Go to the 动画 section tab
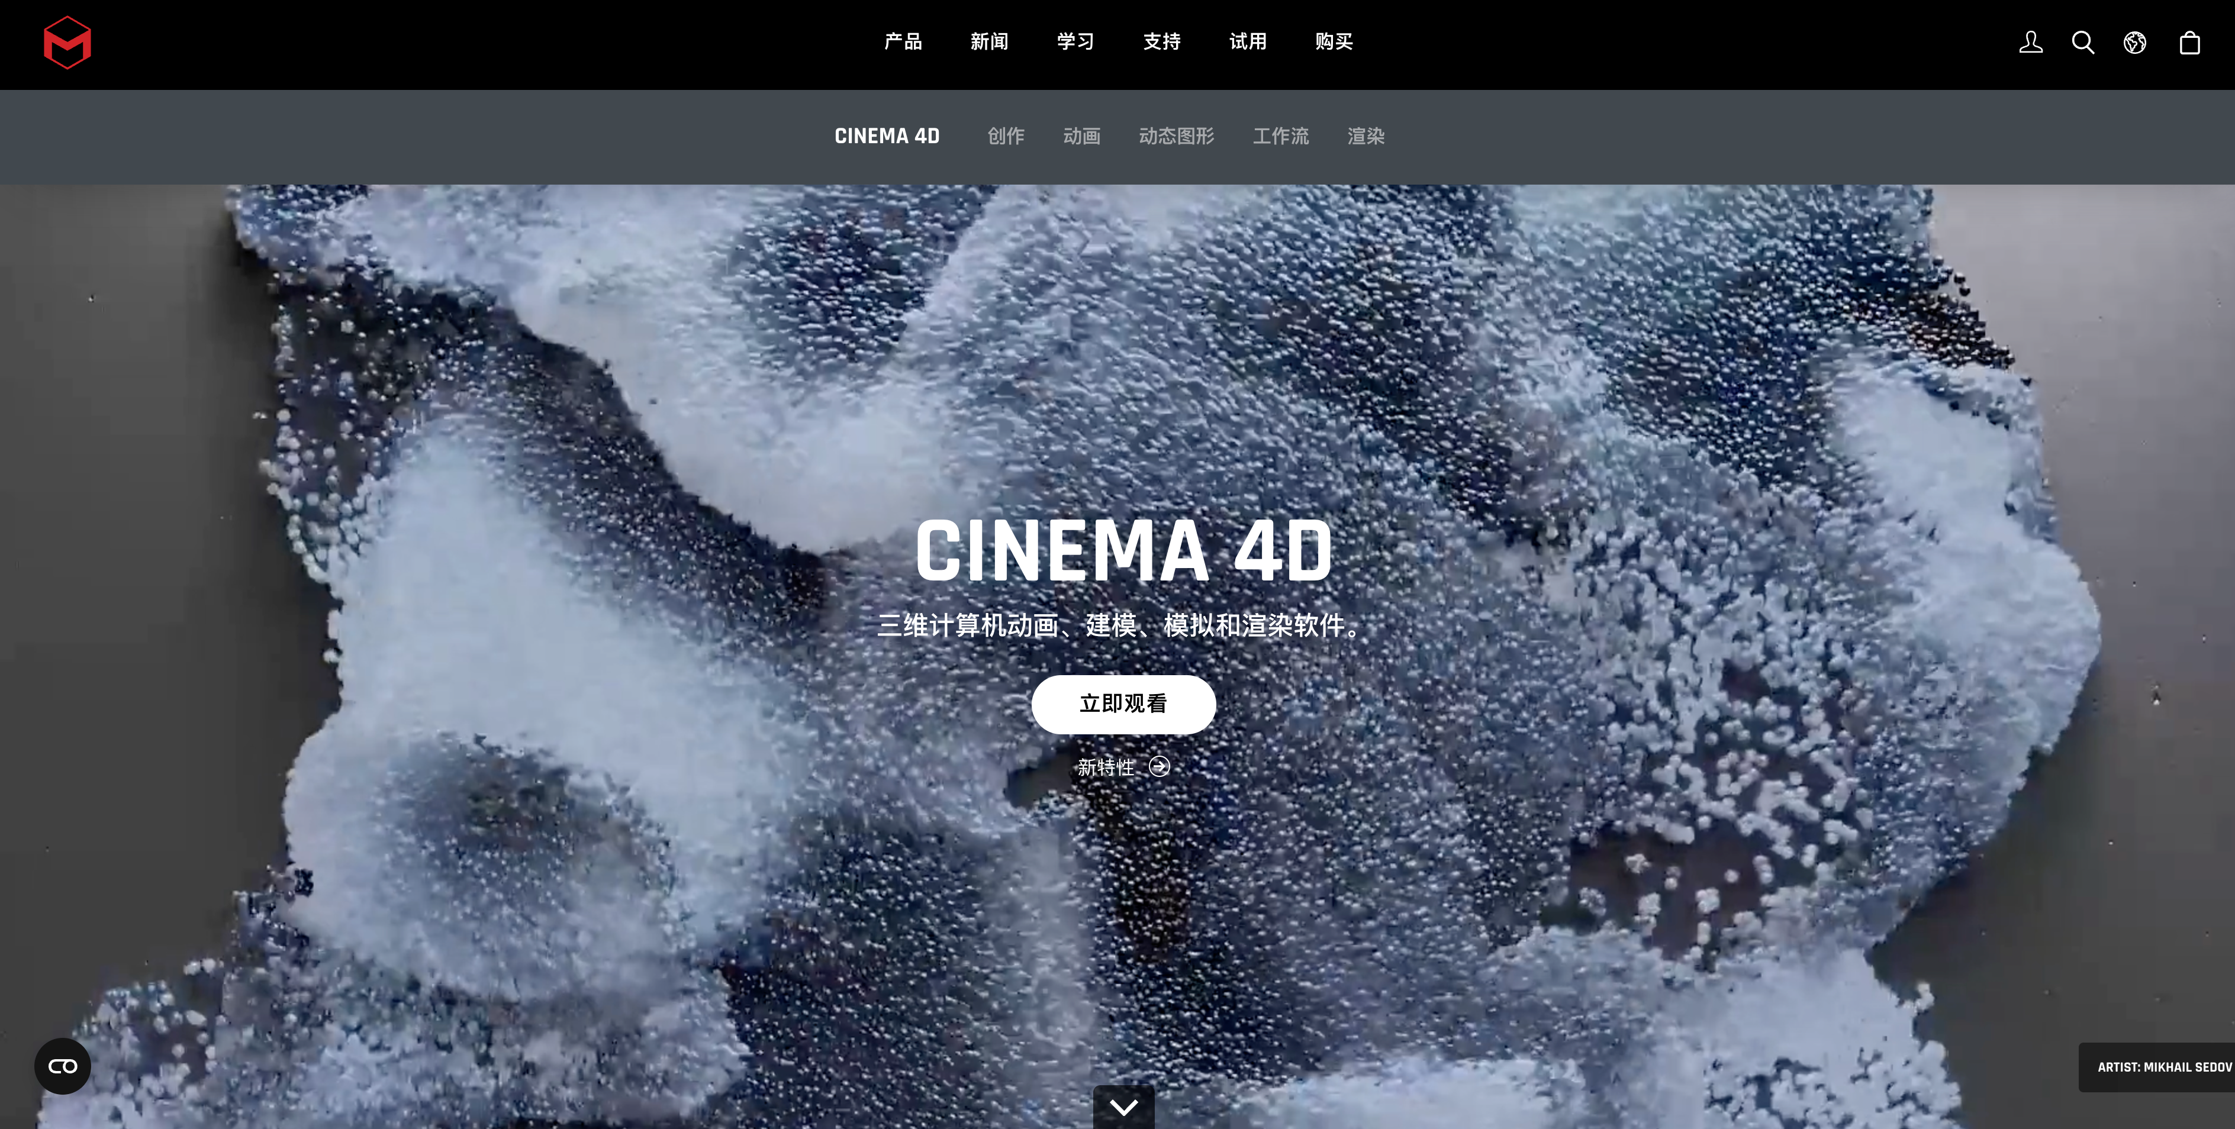Viewport: 2235px width, 1129px height. tap(1081, 136)
